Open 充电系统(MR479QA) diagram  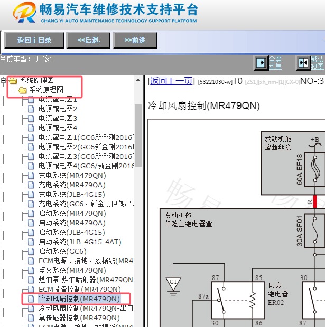pos(72,185)
